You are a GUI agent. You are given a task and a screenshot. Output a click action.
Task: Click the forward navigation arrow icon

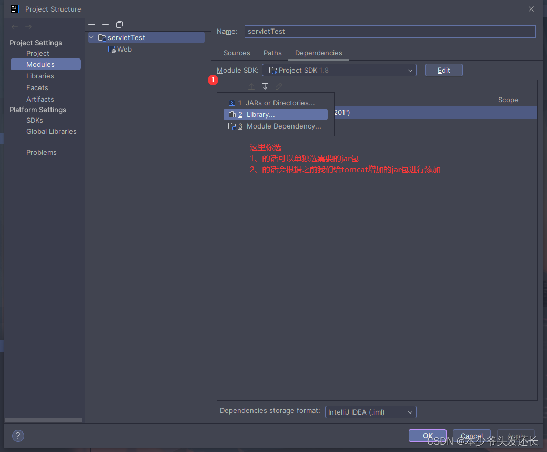pos(28,26)
